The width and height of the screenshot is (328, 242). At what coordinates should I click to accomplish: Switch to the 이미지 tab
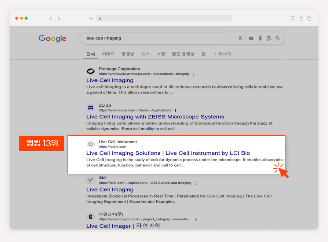click(108, 54)
